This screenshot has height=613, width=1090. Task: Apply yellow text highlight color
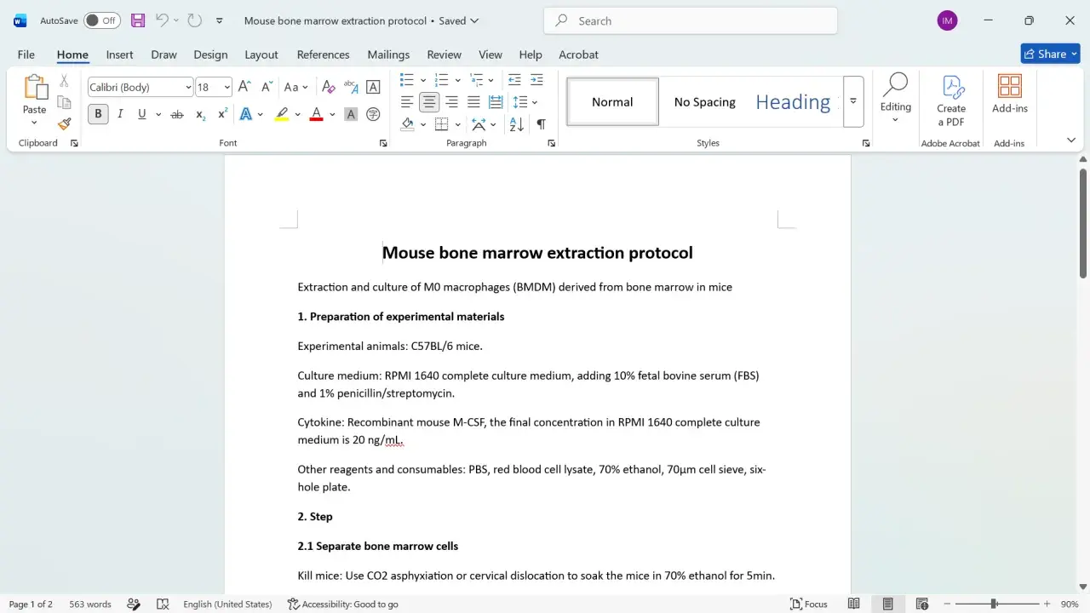(x=282, y=114)
